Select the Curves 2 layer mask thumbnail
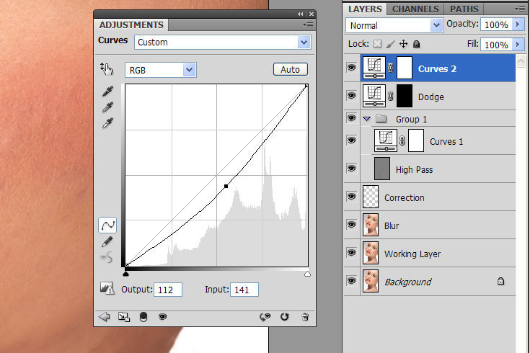Image resolution: width=530 pixels, height=353 pixels. point(404,68)
